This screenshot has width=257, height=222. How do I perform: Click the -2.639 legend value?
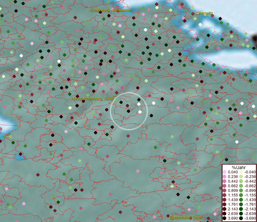250,213
